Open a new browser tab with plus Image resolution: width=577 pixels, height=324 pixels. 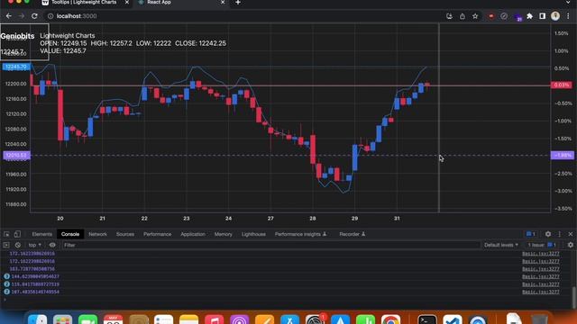tap(238, 3)
